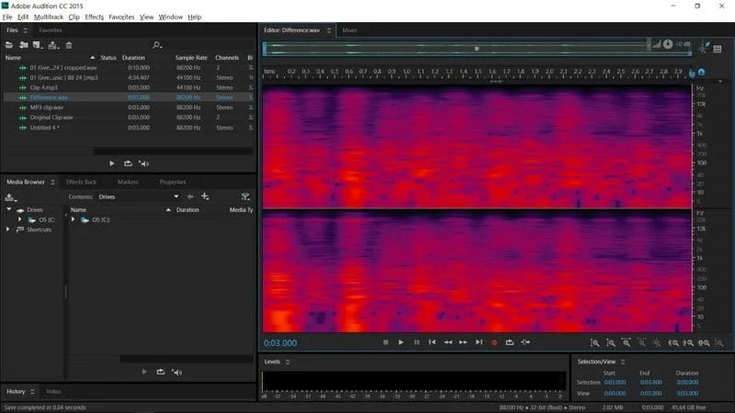This screenshot has height=413, width=735.
Task: Move playhead to previous marker
Action: point(432,342)
